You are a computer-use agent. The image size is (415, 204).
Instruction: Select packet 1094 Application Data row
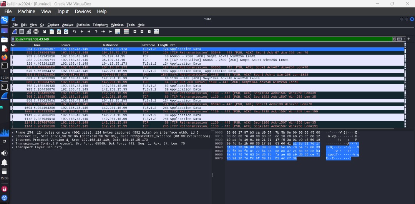[x=207, y=108]
